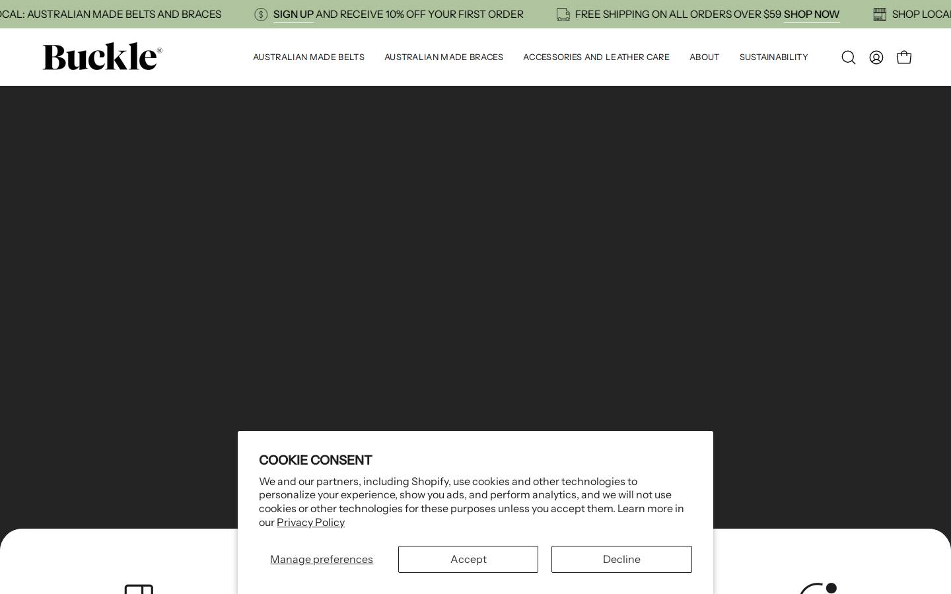Open Australian Made Belts menu
The width and height of the screenshot is (951, 594).
[308, 57]
